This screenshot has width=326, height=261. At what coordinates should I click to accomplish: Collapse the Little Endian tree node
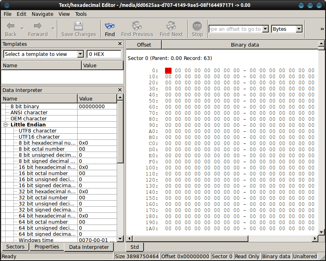pos(6,124)
